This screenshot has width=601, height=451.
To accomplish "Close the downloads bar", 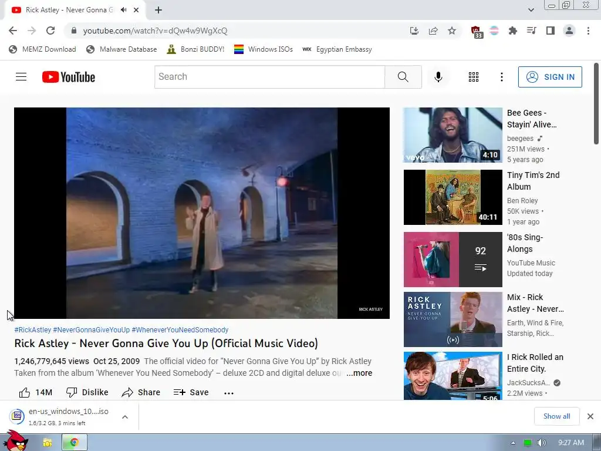I will click(590, 416).
